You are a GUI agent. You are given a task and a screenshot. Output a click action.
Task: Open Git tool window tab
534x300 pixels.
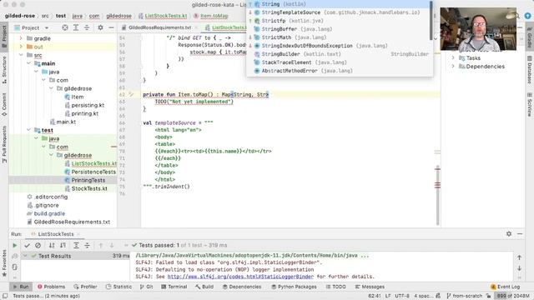(x=146, y=287)
